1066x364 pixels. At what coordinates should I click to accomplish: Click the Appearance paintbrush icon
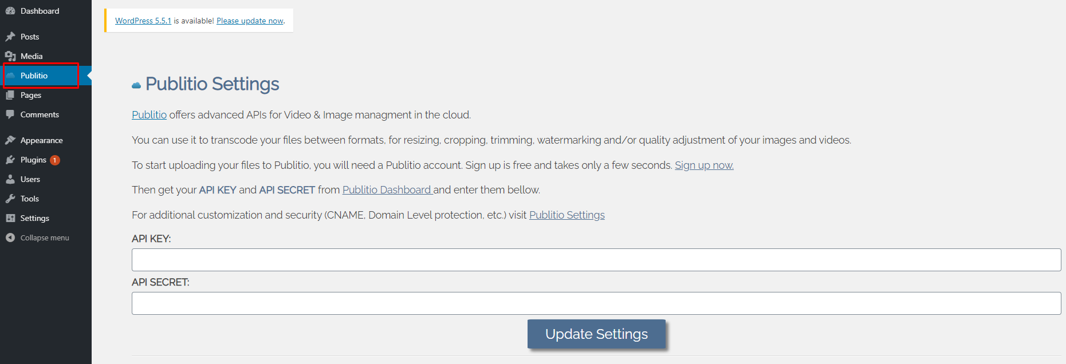tap(10, 140)
